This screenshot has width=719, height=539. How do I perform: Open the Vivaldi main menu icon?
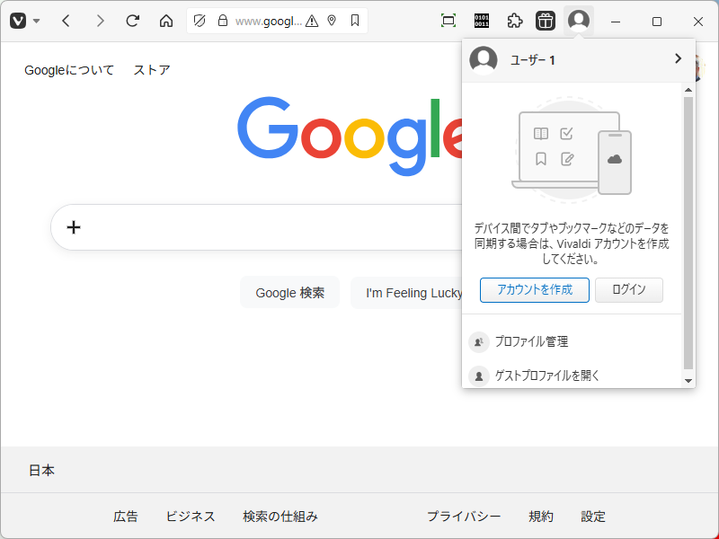tap(18, 21)
